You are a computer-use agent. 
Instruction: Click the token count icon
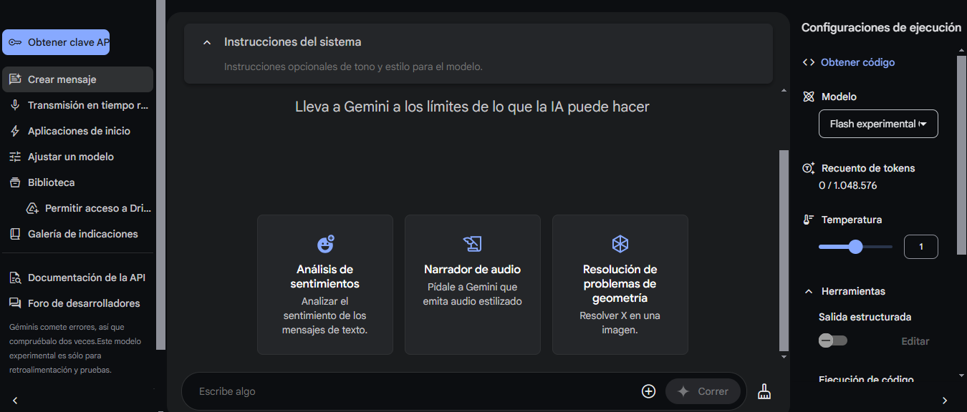[809, 168]
